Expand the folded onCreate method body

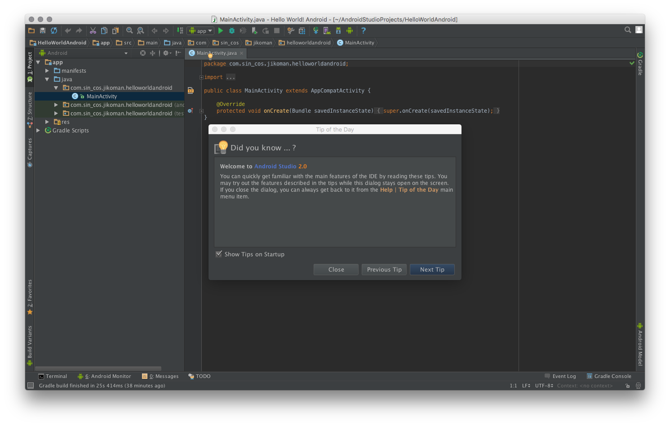202,111
